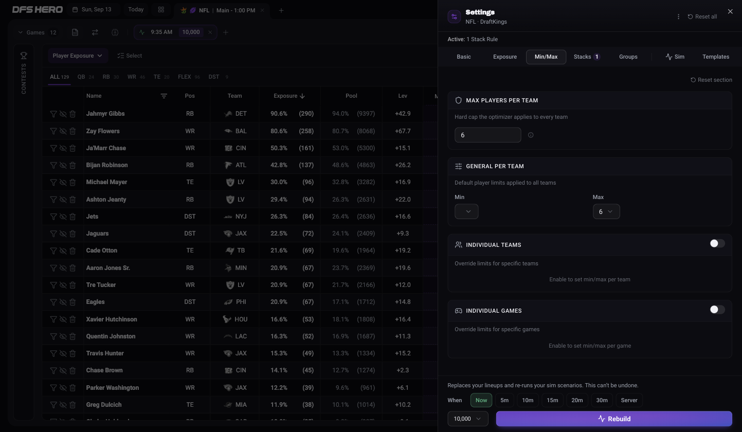Switch to the Basic settings tab
742x432 pixels.
[464, 57]
